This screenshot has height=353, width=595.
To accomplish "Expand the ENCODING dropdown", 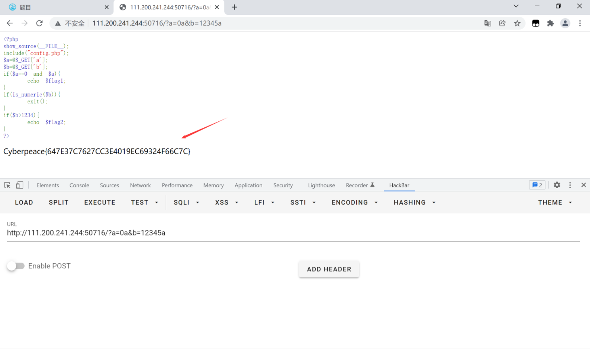I will (354, 202).
